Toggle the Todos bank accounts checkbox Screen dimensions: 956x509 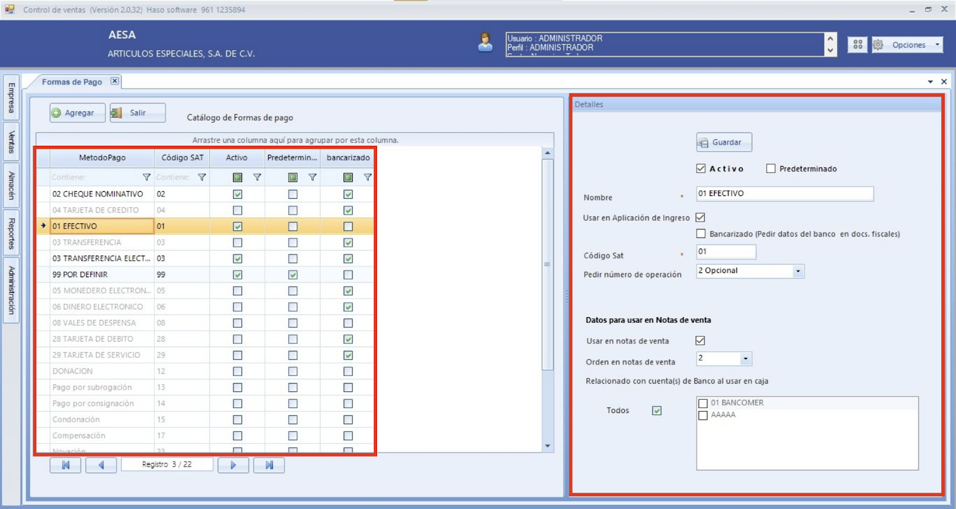click(657, 410)
